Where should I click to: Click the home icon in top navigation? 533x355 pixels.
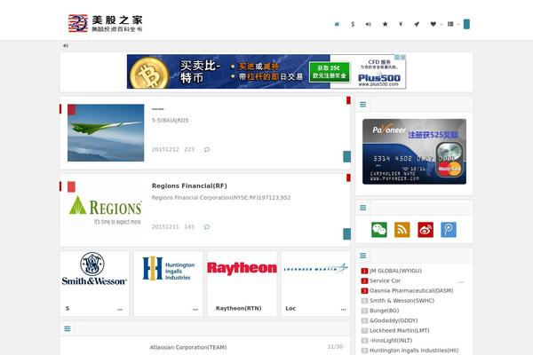337,24
